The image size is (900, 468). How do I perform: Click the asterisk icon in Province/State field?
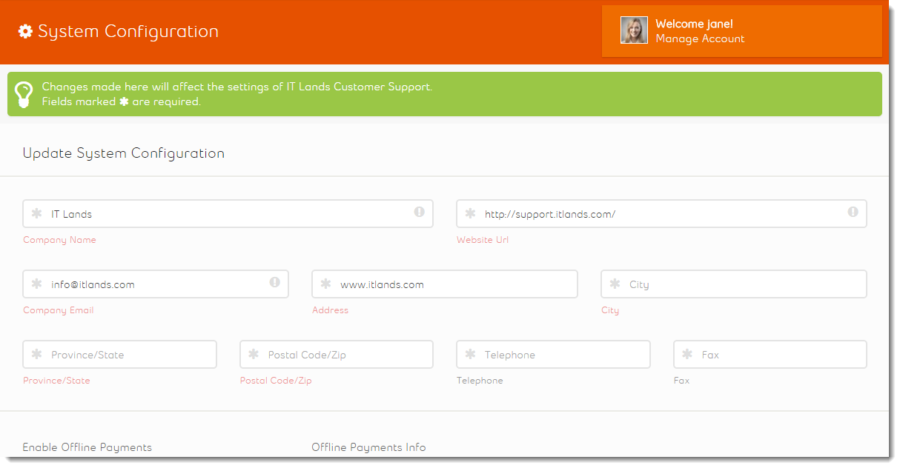36,354
